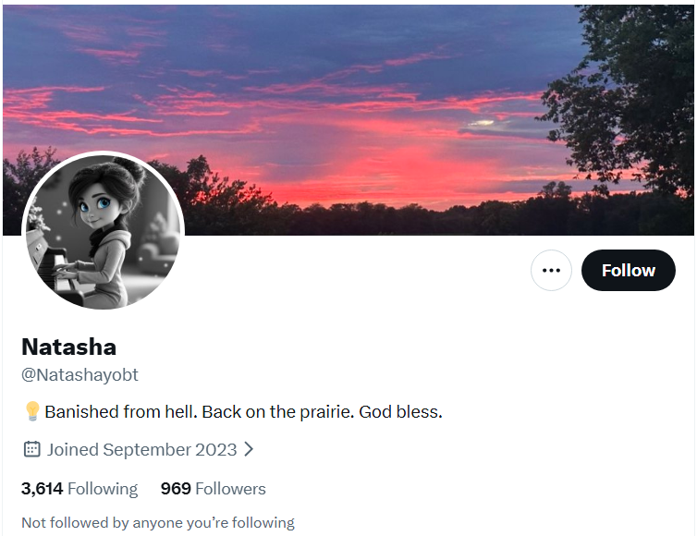Click the "Banished from hell" bio text
Image resolution: width=697 pixels, height=536 pixels.
pos(120,412)
